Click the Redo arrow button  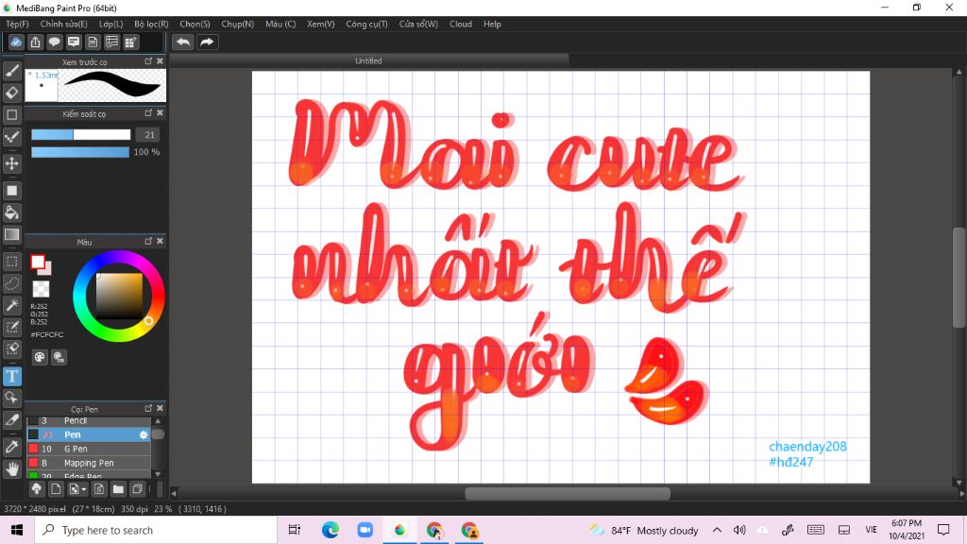tap(207, 42)
